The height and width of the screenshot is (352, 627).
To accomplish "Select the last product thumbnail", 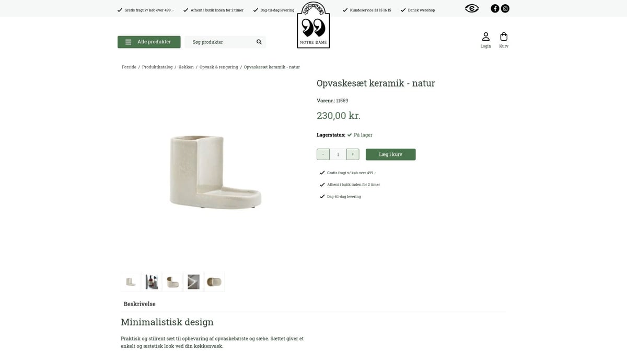I will point(214,282).
